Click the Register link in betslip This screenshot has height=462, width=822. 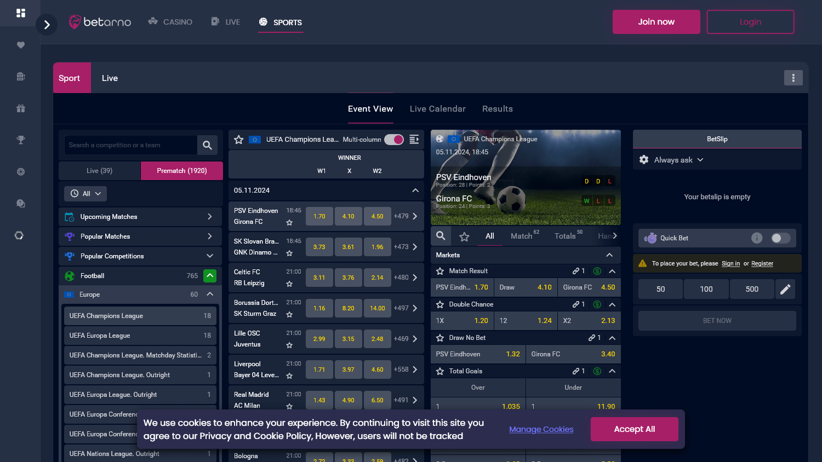762,264
